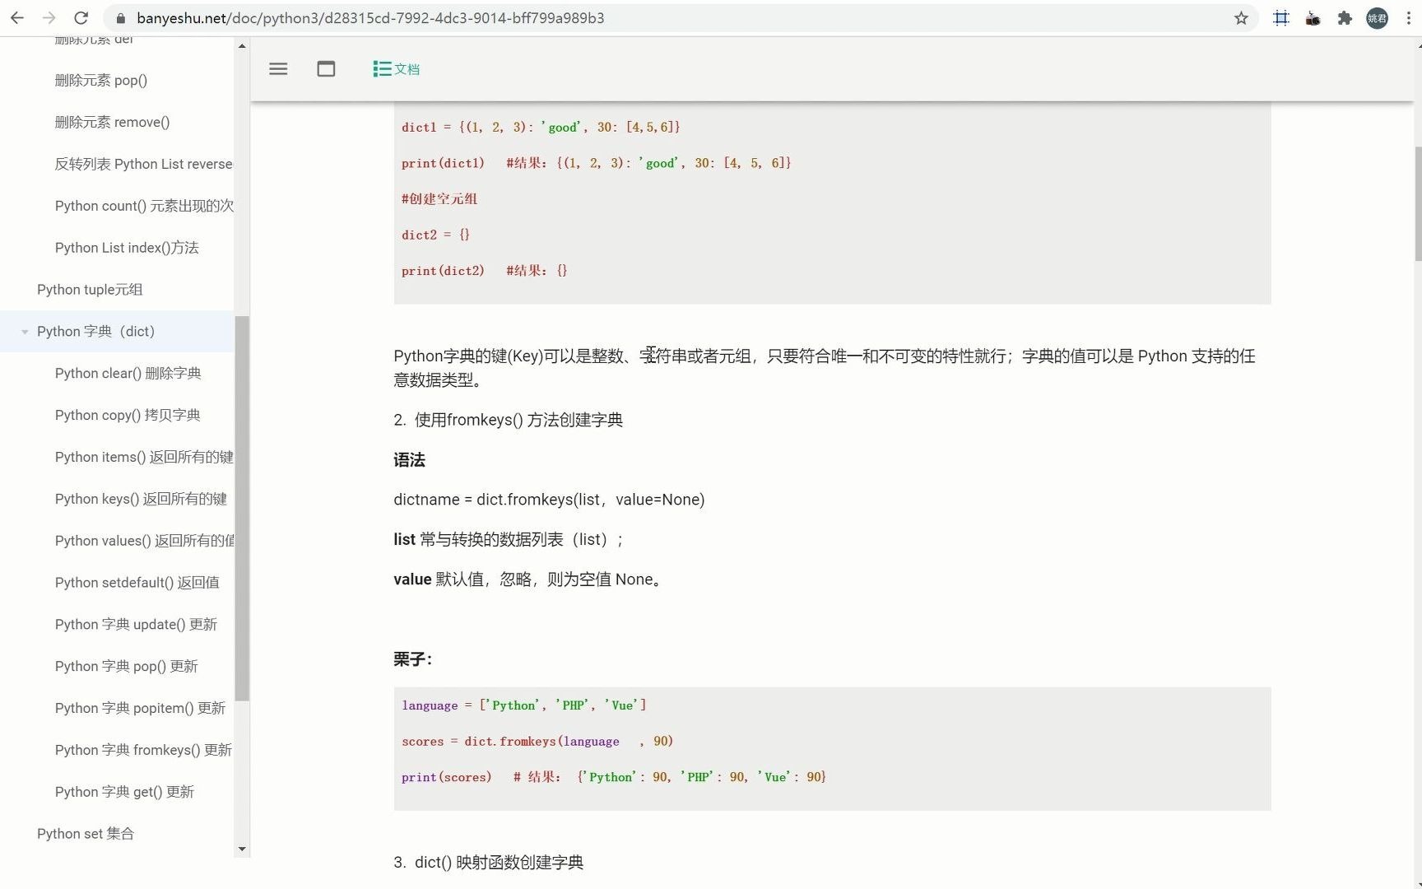
Task: Click the print(dict1) code line
Action: coord(597,163)
